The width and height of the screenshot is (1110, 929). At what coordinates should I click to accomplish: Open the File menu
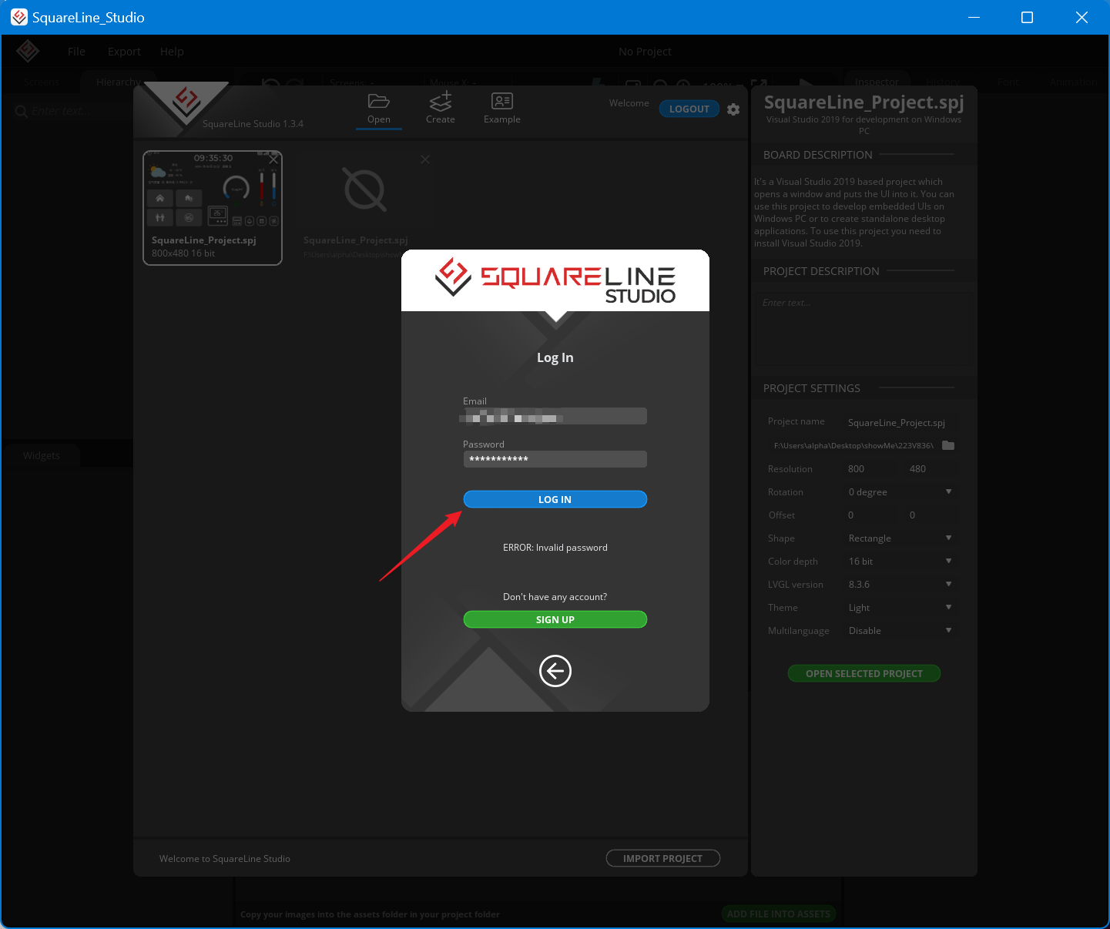tap(76, 51)
